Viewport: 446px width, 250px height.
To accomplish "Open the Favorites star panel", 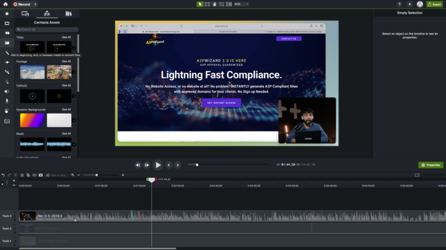I will (7, 13).
